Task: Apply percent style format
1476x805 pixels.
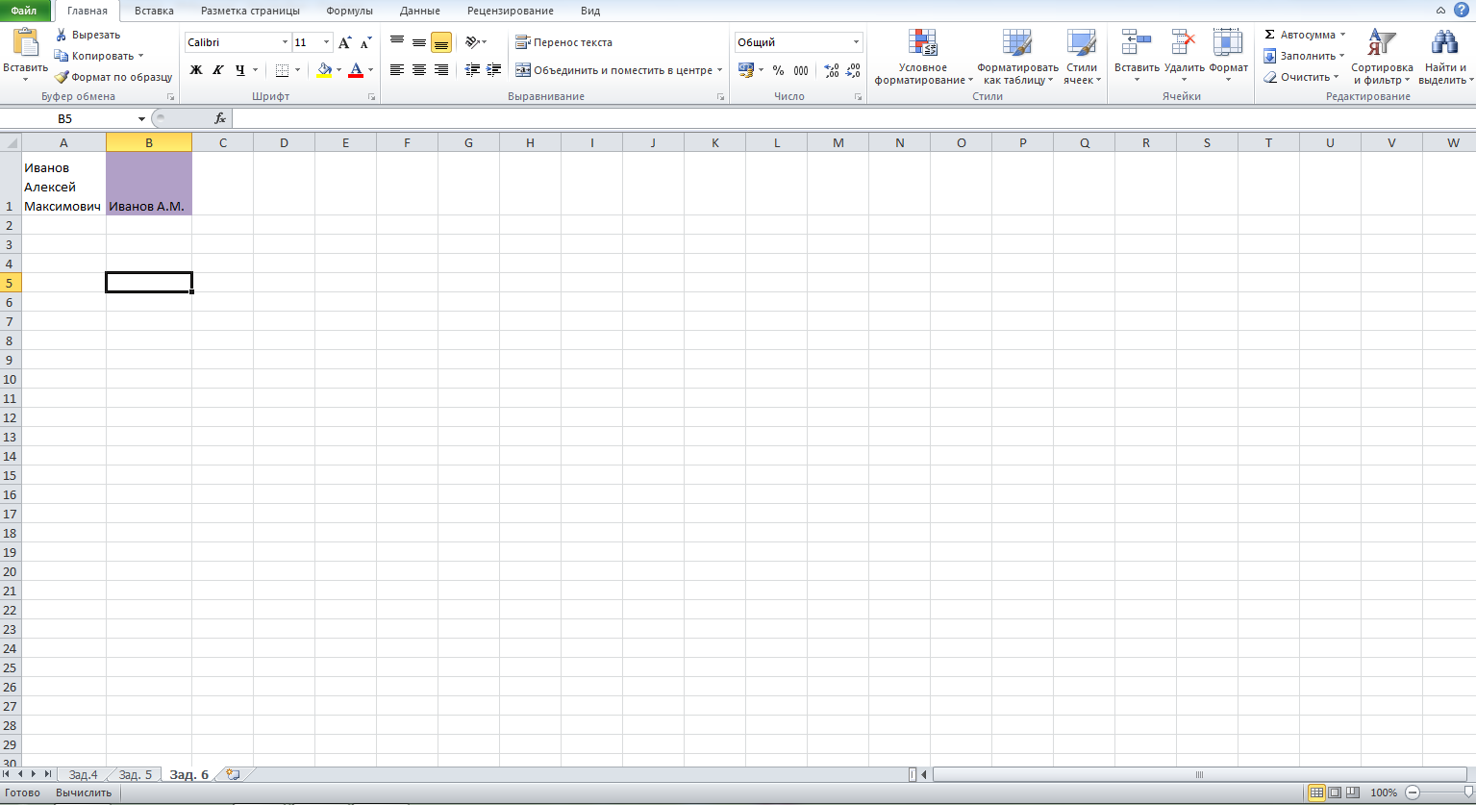Action: pos(778,70)
